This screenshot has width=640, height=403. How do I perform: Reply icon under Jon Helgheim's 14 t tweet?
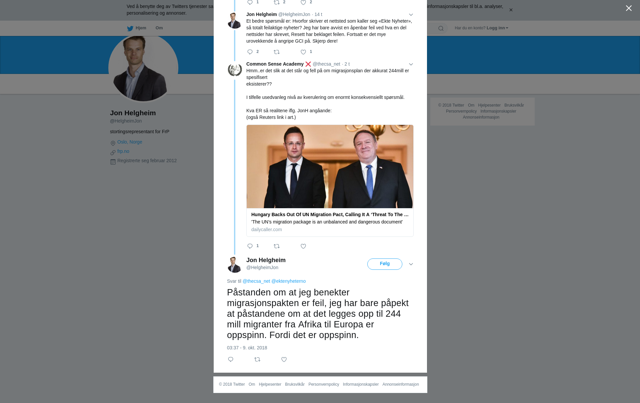pyautogui.click(x=250, y=52)
